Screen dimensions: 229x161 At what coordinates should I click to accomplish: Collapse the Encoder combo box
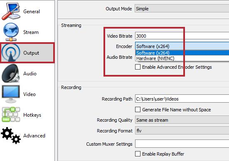pyautogui.click(x=182, y=46)
